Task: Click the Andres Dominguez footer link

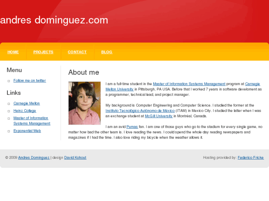Action: 34,157
